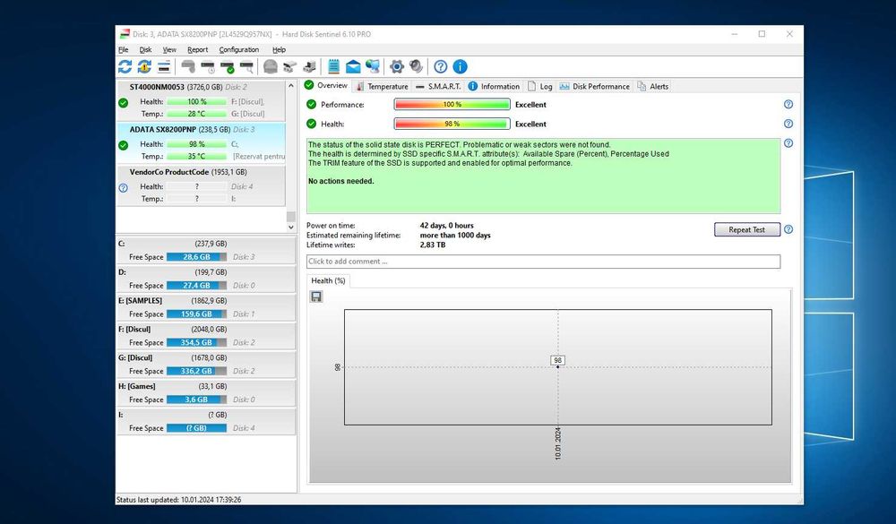The width and height of the screenshot is (896, 524).
Task: Switch to the Alerts tab
Action: tap(652, 86)
